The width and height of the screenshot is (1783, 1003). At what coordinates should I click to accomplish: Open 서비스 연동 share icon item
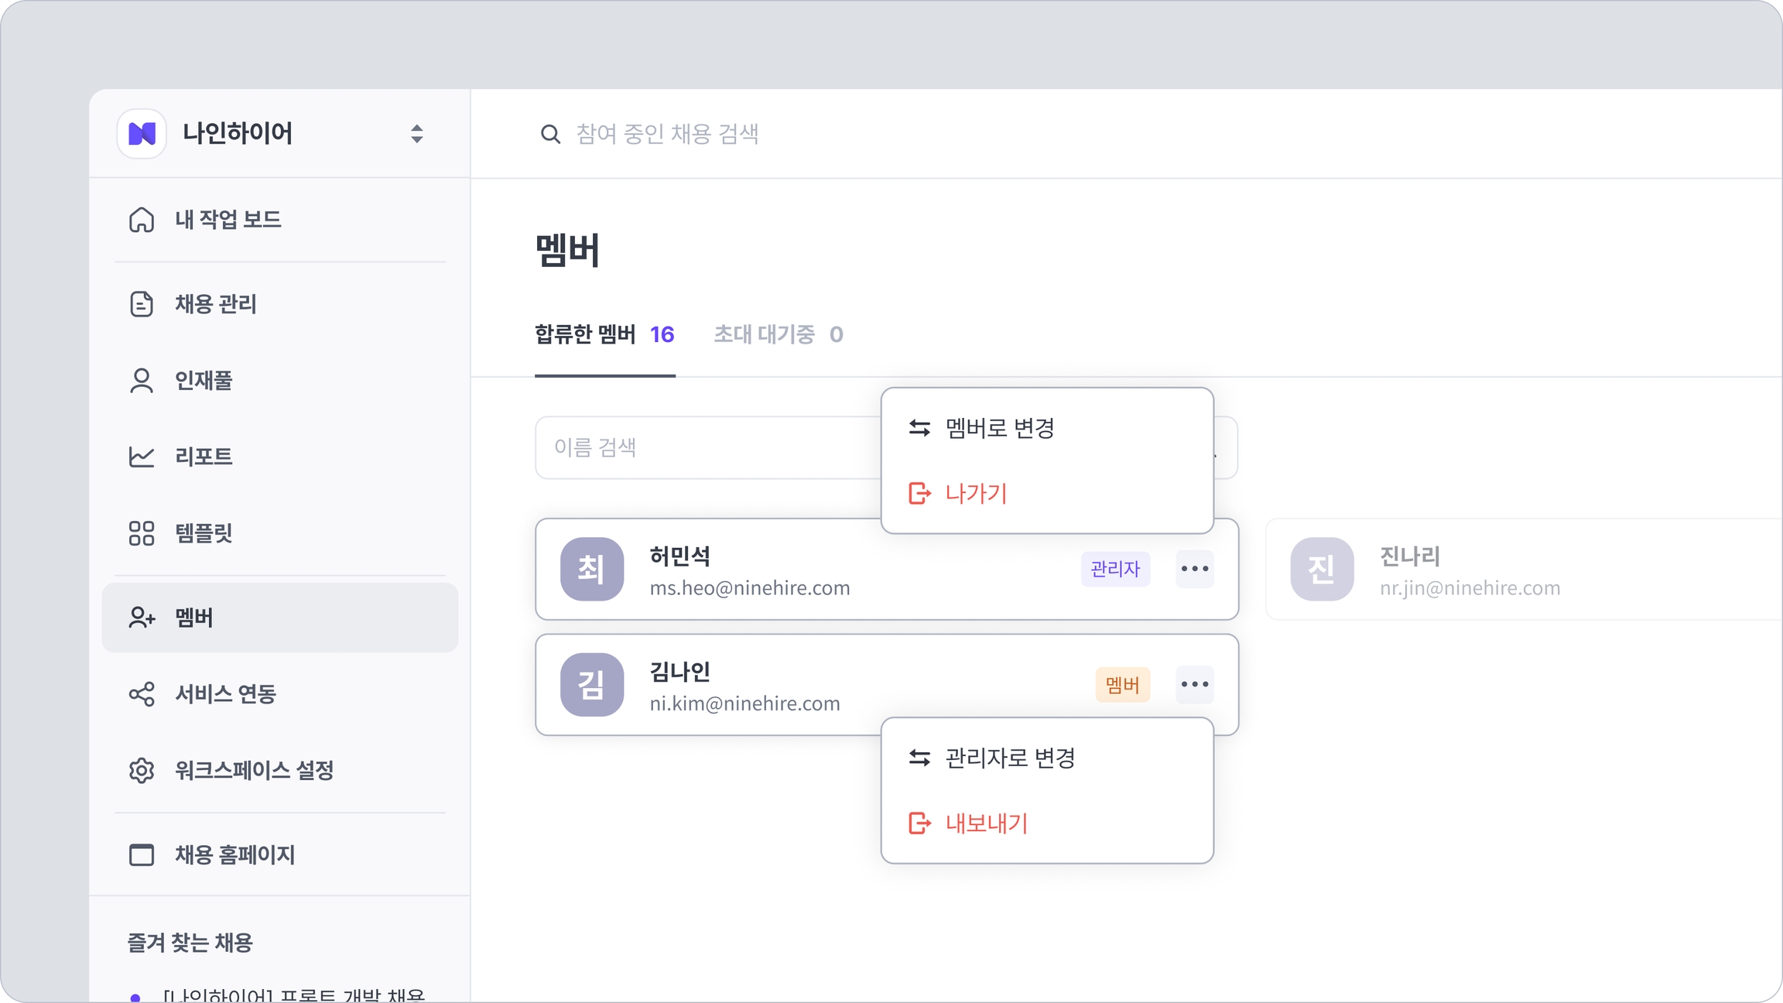point(224,694)
